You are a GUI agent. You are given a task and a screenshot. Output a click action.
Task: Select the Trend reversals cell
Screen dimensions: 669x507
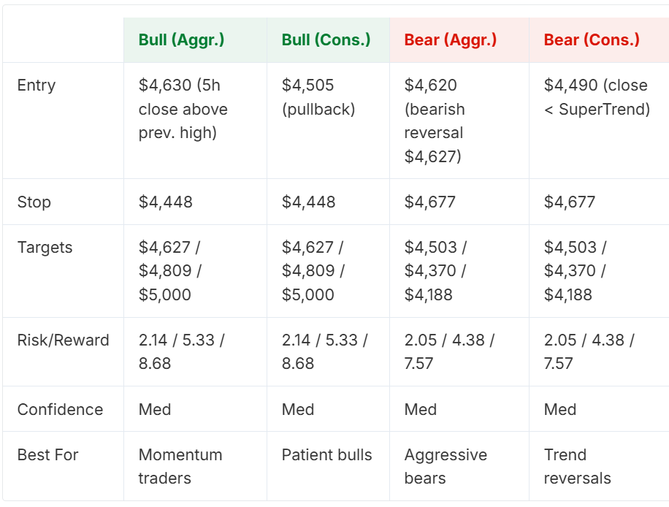pyautogui.click(x=599, y=466)
